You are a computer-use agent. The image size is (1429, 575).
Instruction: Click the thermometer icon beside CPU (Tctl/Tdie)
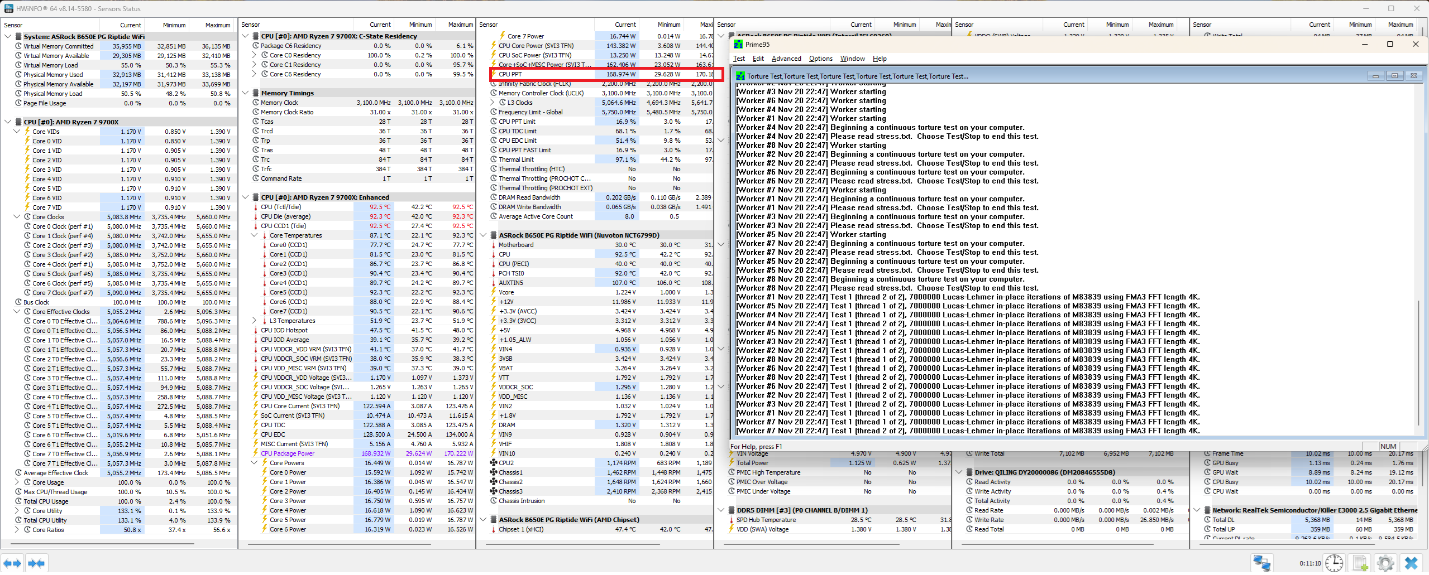click(256, 207)
